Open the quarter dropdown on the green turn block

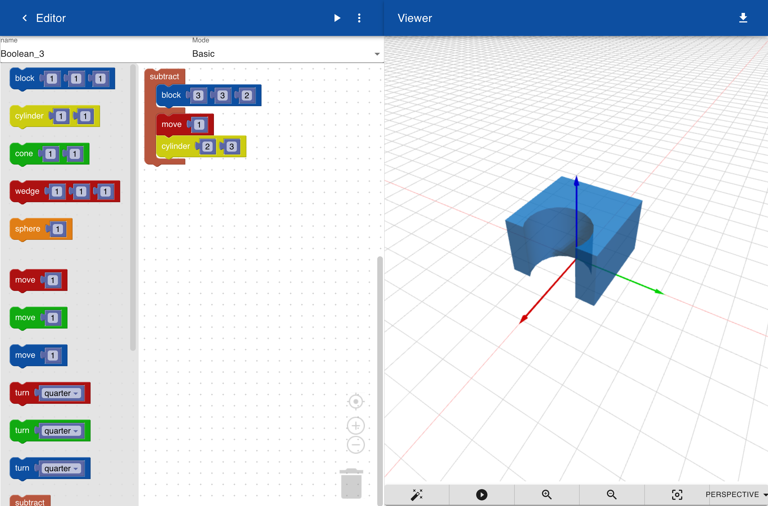pyautogui.click(x=61, y=431)
